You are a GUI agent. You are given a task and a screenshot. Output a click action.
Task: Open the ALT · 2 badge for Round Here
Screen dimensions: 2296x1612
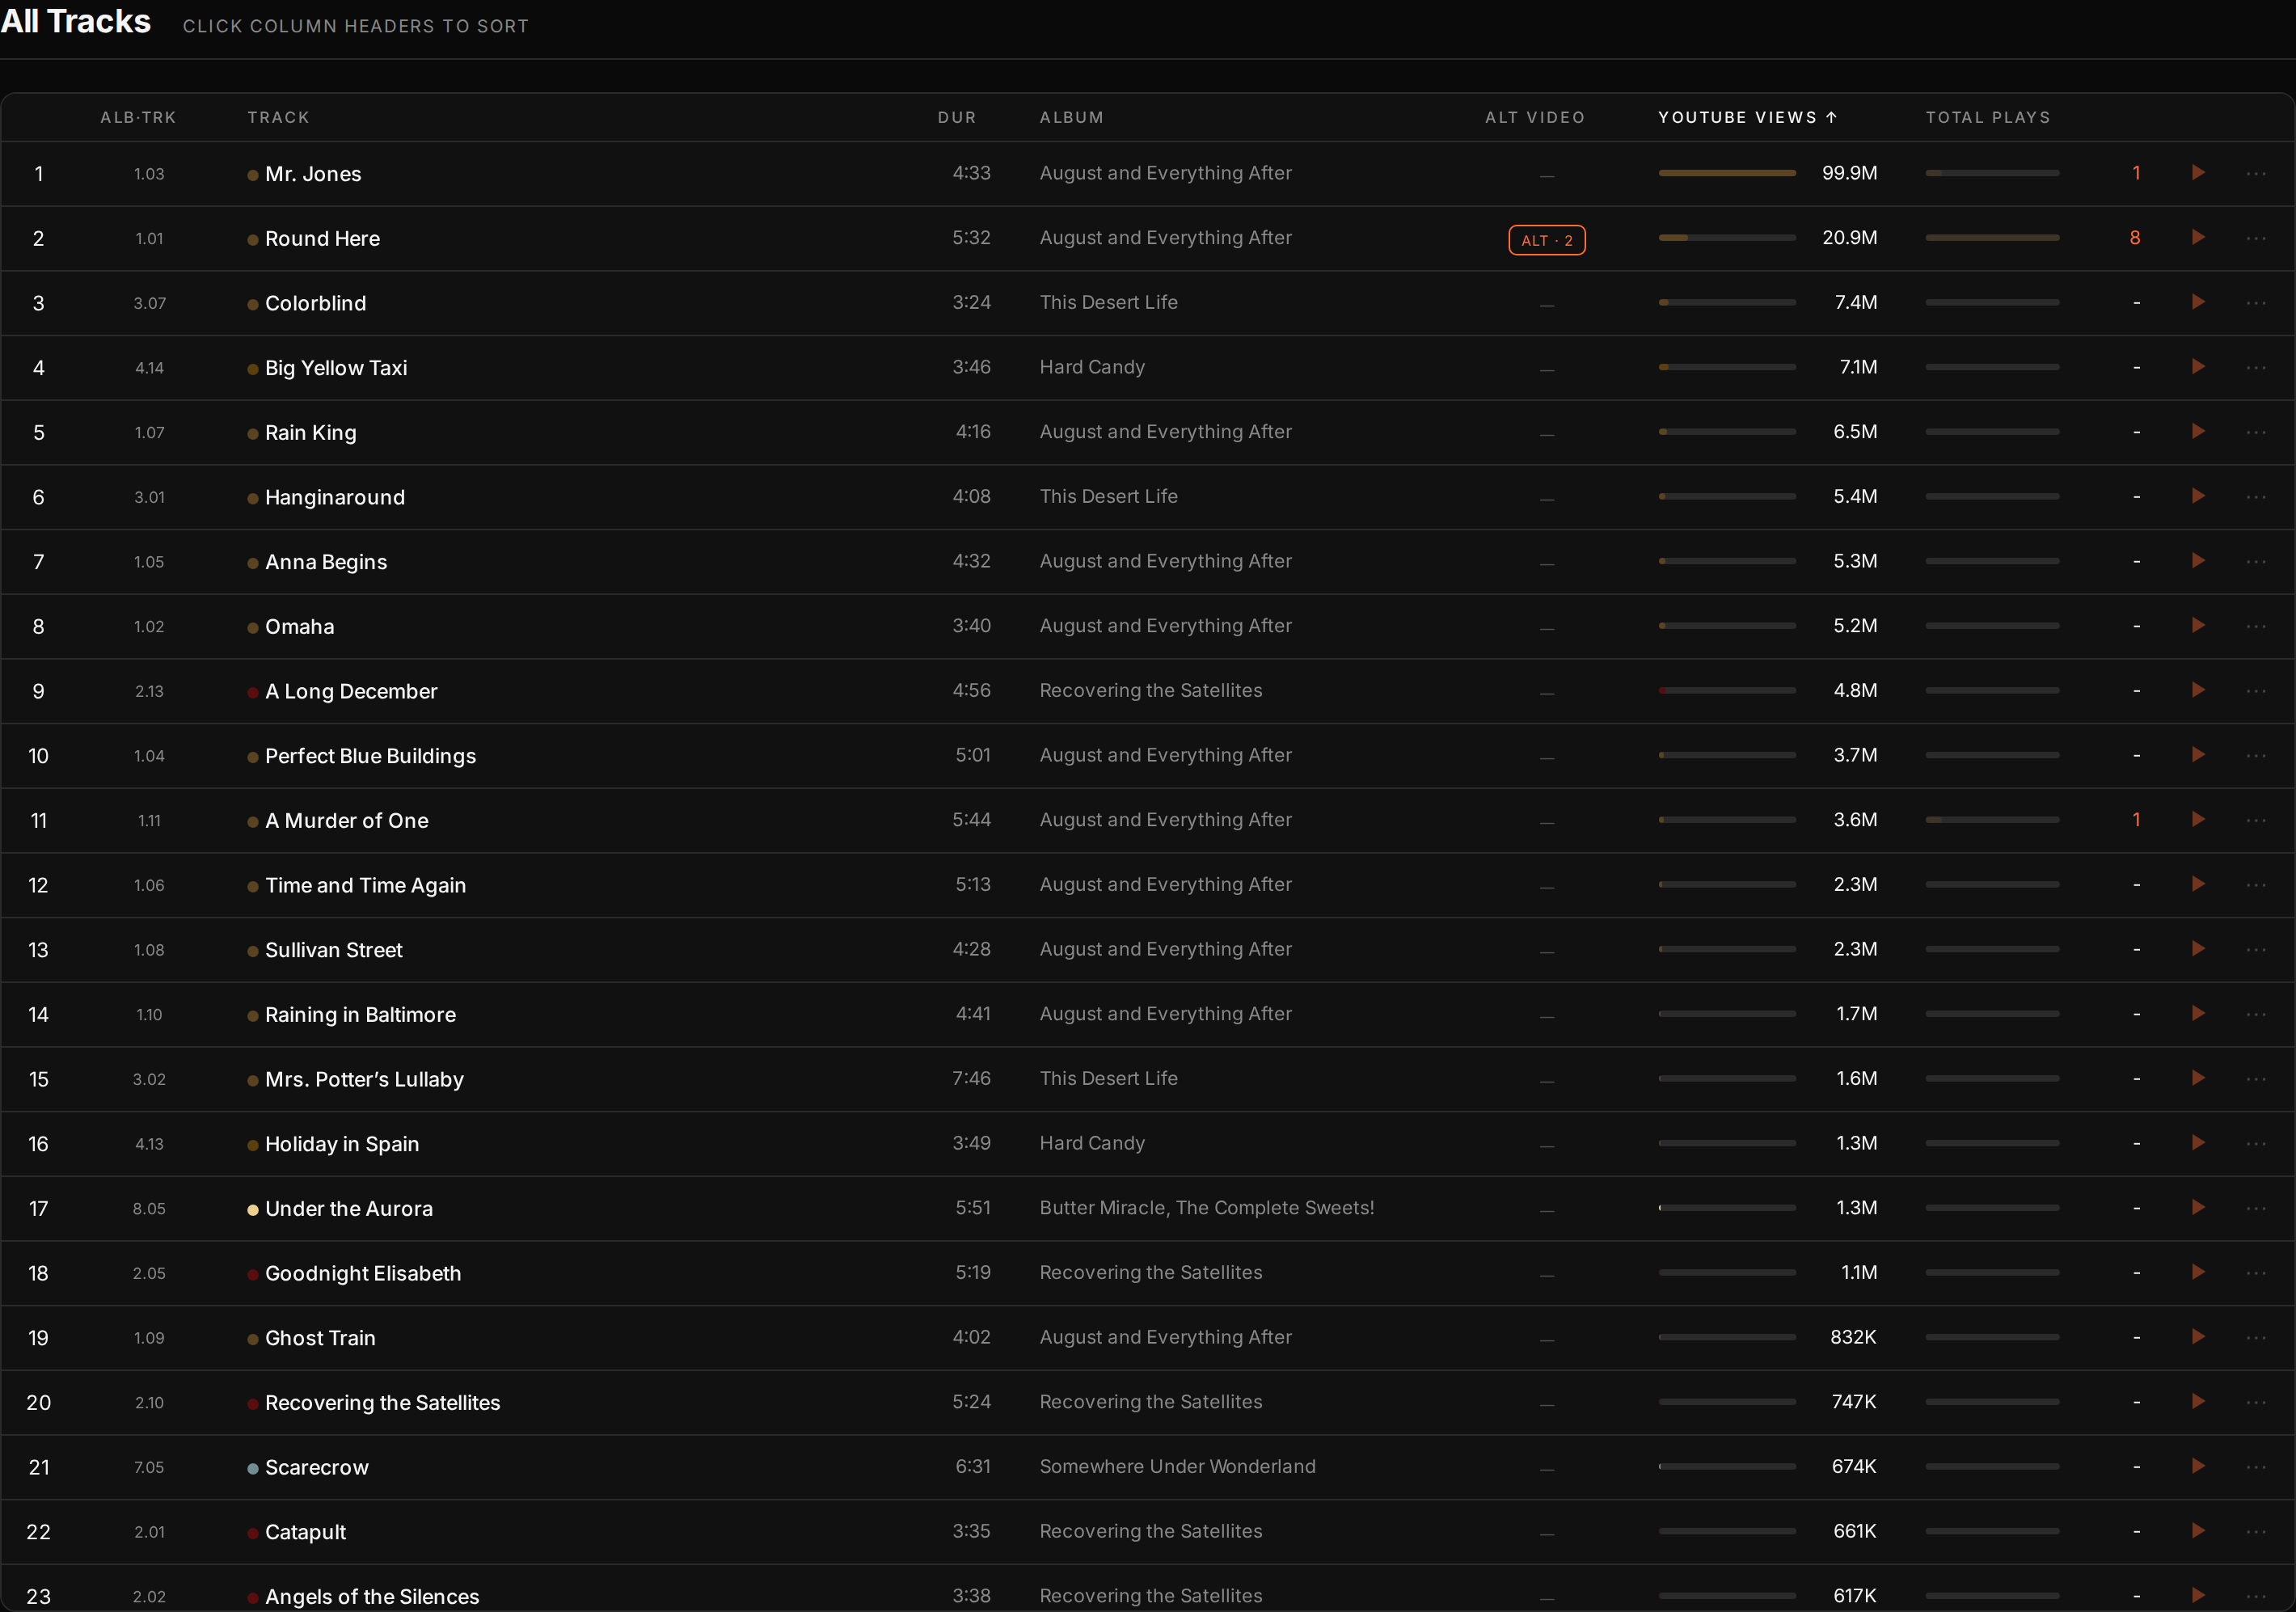(1546, 240)
